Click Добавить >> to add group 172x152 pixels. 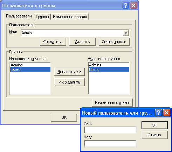pyautogui.click(x=69, y=72)
